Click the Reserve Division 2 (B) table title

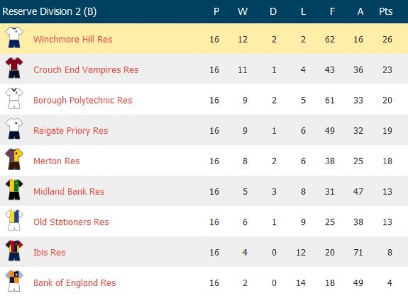click(49, 11)
